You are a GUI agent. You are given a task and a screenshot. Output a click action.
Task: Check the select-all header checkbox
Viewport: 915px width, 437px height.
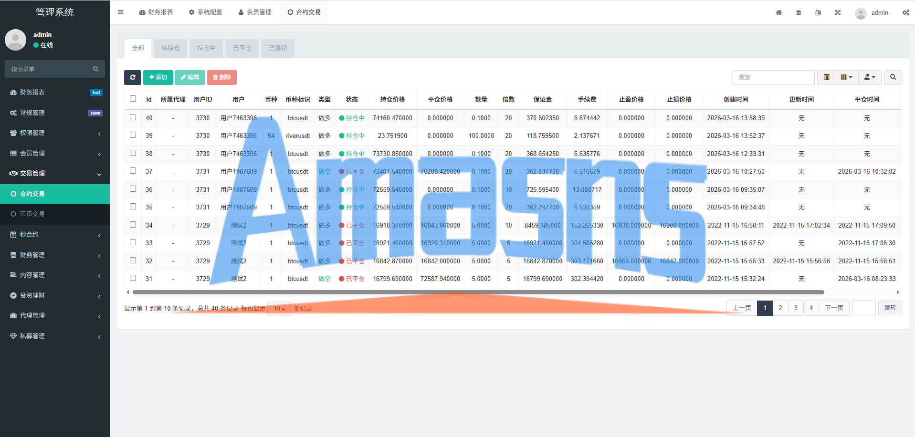coord(133,99)
